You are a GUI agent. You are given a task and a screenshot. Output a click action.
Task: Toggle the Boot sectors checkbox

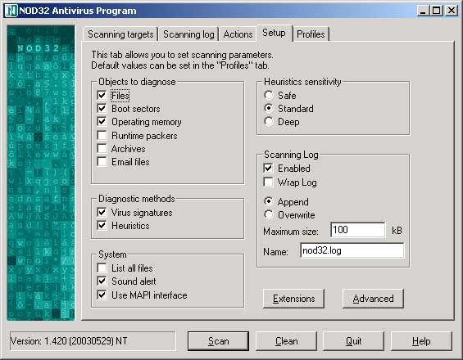102,109
